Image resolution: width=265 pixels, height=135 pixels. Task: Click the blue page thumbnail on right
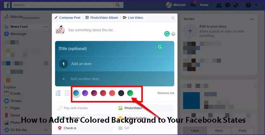191,101
